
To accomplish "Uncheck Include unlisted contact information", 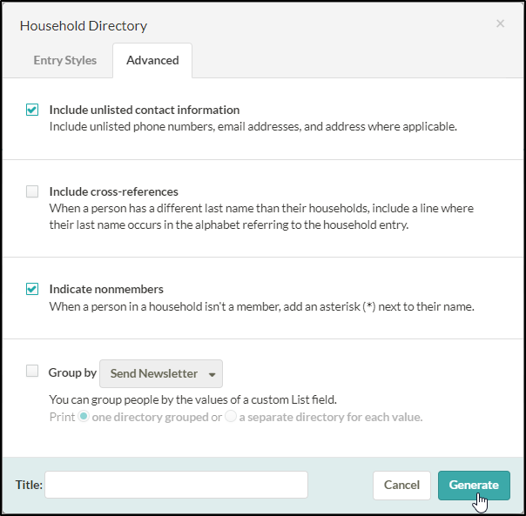I will pyautogui.click(x=32, y=110).
